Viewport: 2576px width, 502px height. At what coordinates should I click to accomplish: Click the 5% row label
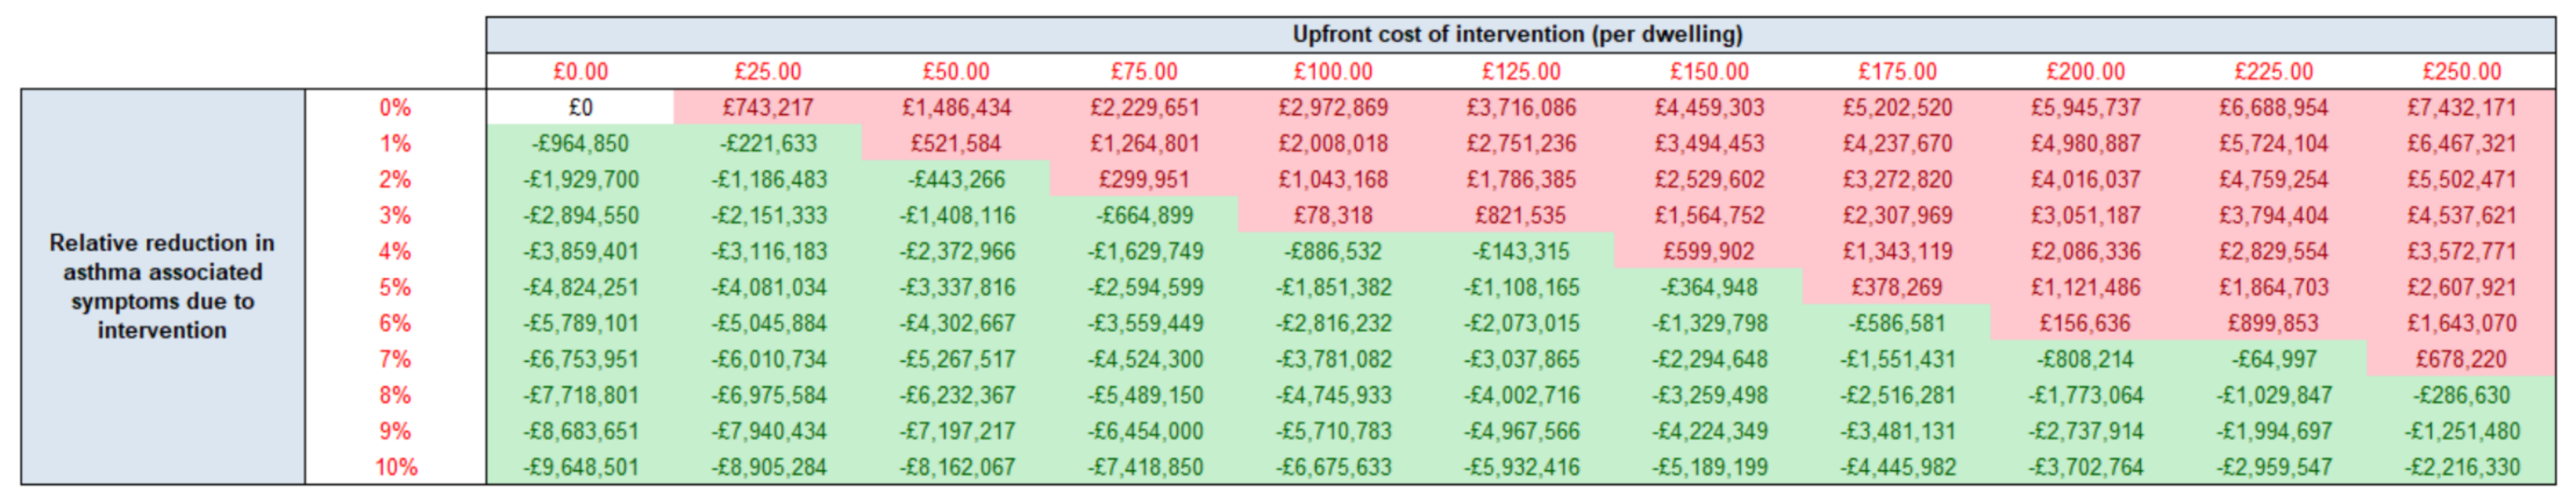395,287
